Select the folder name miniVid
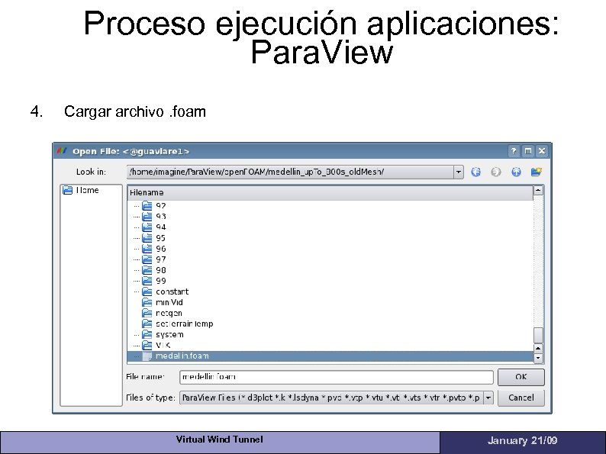606x454 pixels. (x=169, y=302)
